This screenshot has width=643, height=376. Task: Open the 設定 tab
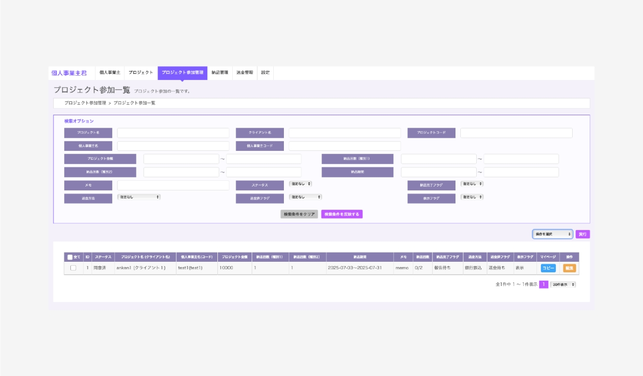266,73
